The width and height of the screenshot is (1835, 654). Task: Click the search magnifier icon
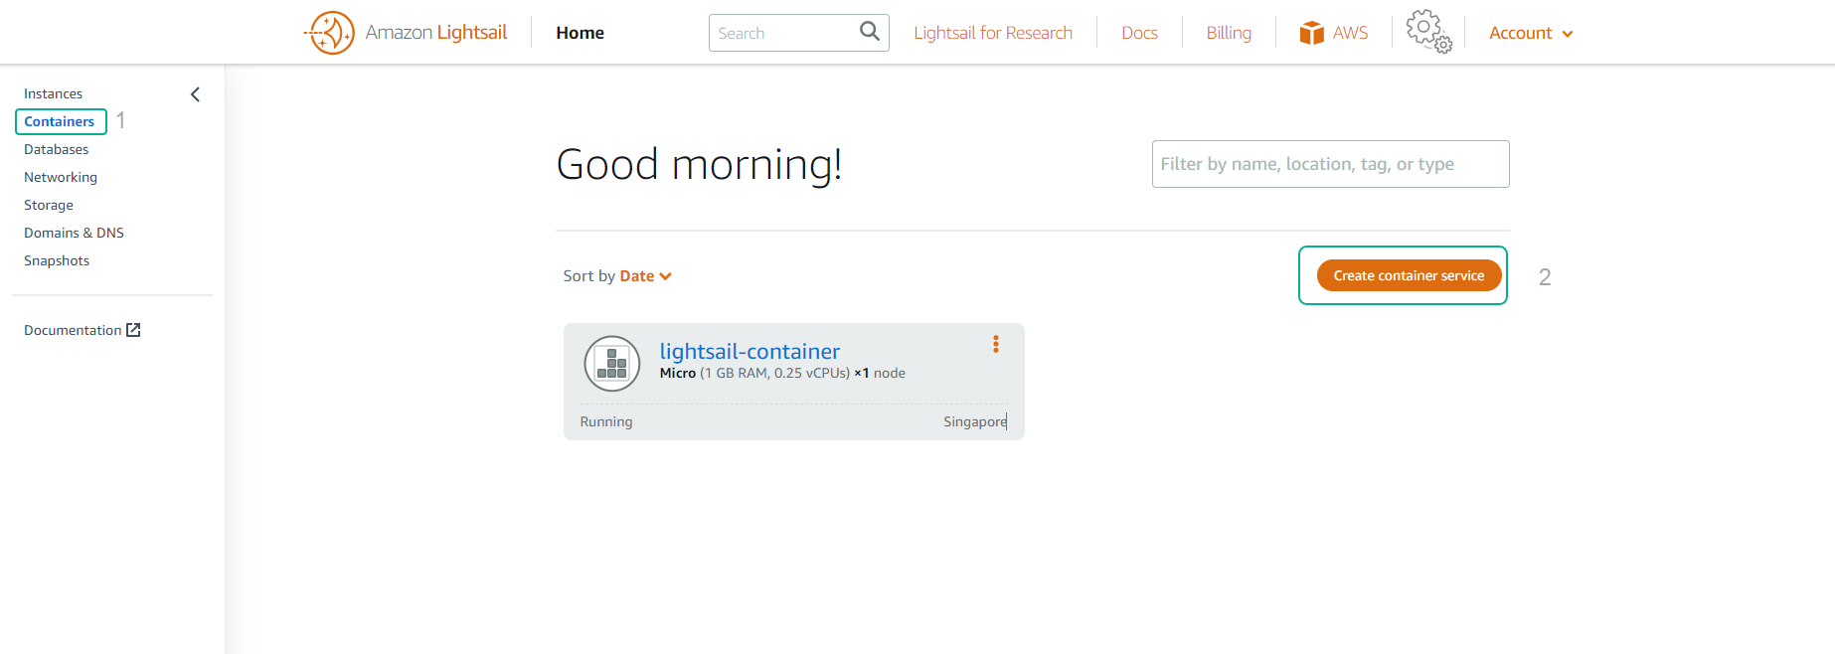click(870, 32)
